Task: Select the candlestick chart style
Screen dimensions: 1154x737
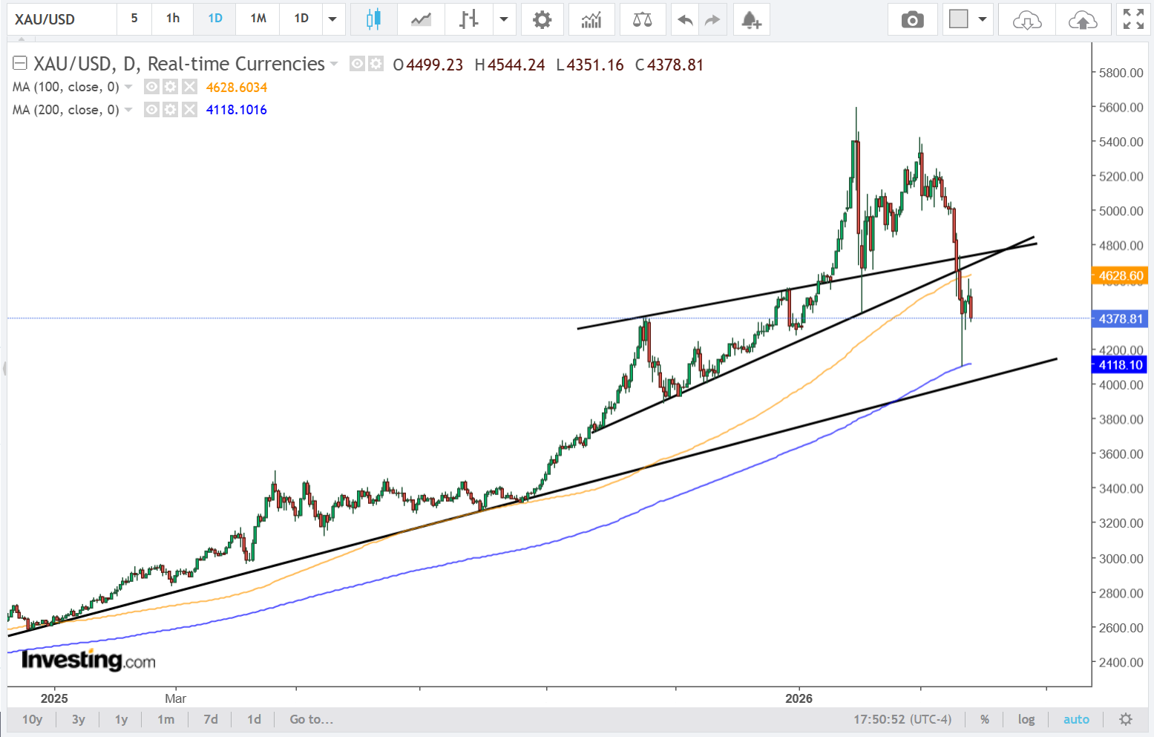Action: coord(373,19)
